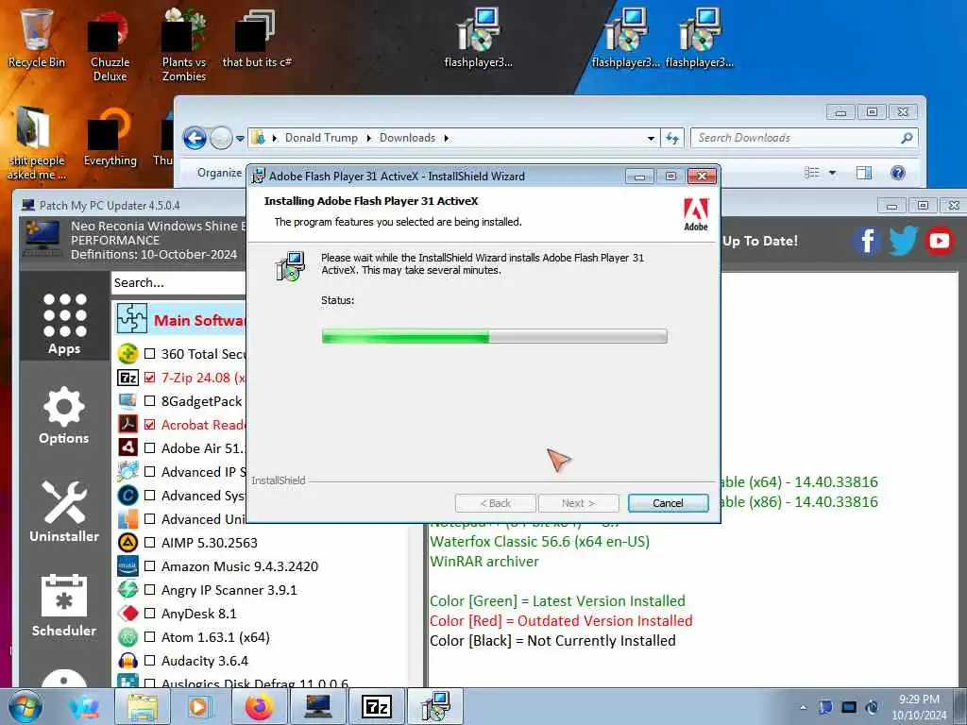Expand the arrow after Donald Trump in address bar

click(369, 138)
